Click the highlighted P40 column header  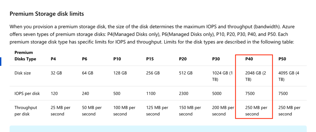pyautogui.click(x=249, y=59)
